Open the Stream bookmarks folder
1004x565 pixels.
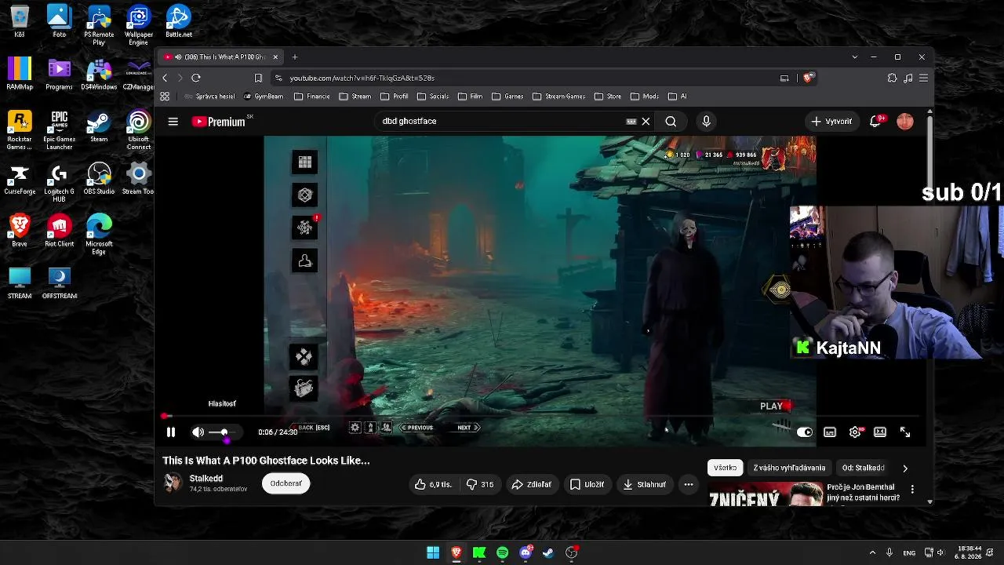coord(355,97)
